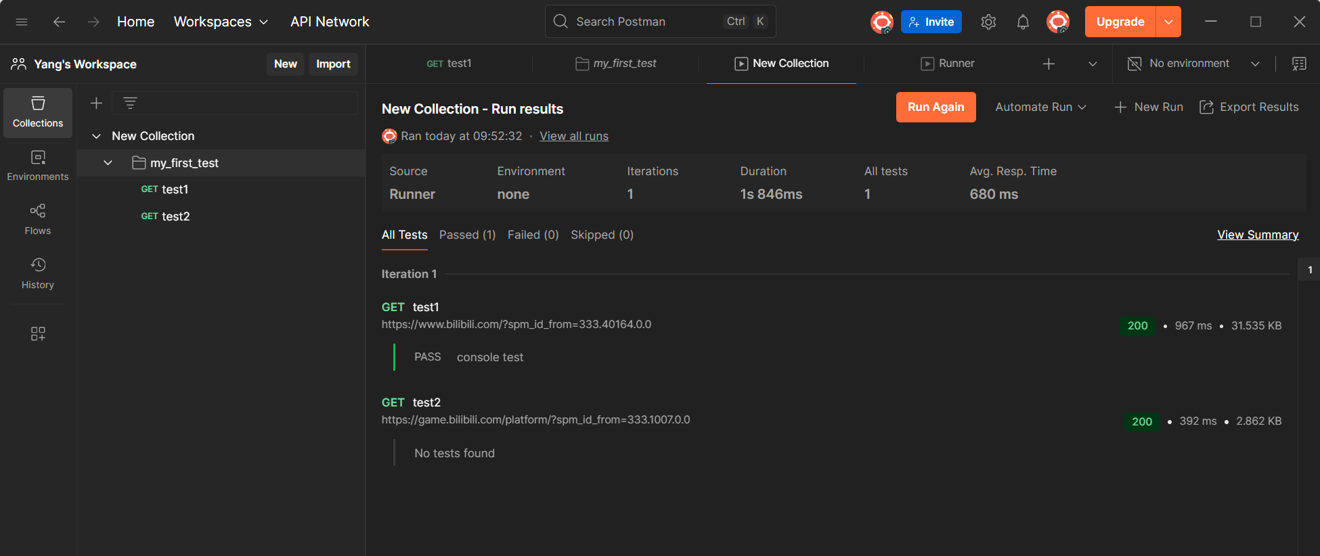Create a new collection with plus icon

96,103
